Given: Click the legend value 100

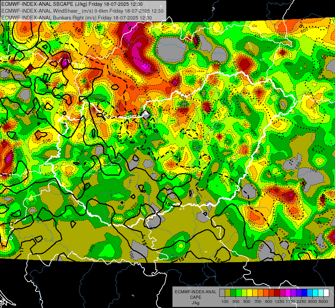Looking at the screenshot, I should click(225, 301).
